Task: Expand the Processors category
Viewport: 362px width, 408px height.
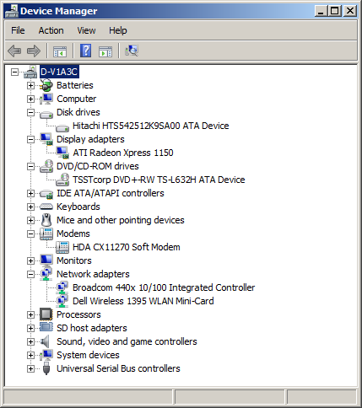Action: pos(30,314)
